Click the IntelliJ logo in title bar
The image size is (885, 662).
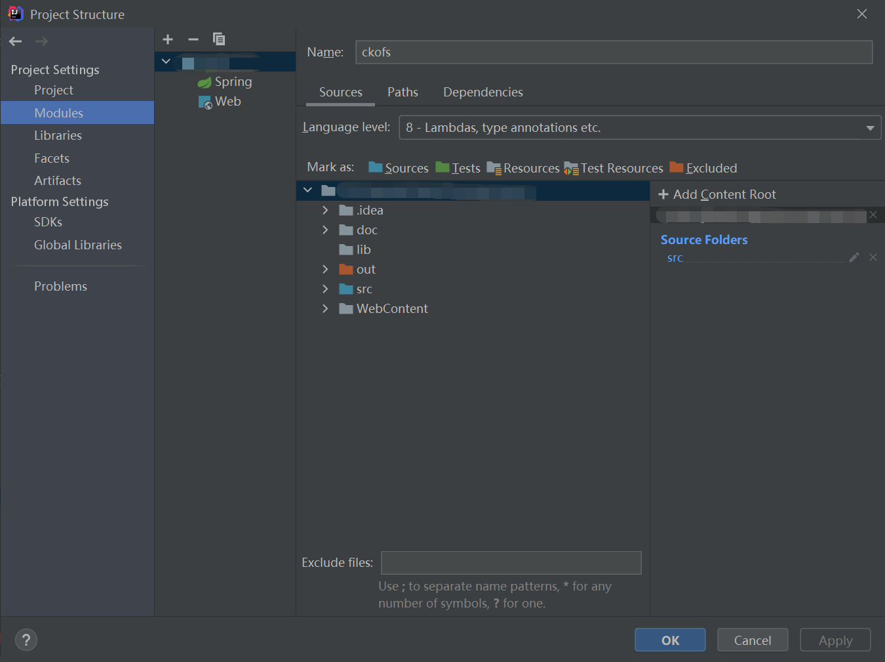tap(15, 14)
